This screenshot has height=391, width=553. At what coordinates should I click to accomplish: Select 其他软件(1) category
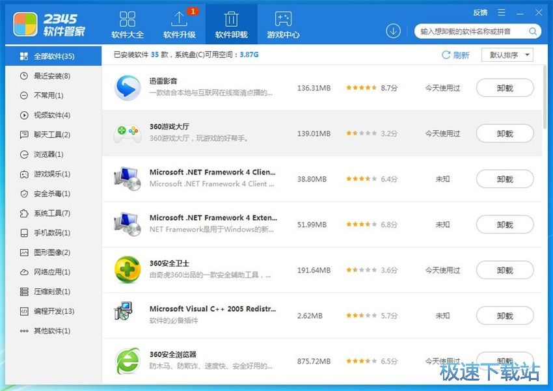pyautogui.click(x=53, y=330)
